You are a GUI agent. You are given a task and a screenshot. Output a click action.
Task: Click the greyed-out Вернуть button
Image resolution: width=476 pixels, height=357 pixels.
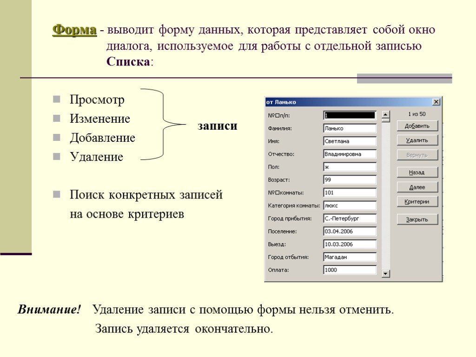pyautogui.click(x=417, y=155)
